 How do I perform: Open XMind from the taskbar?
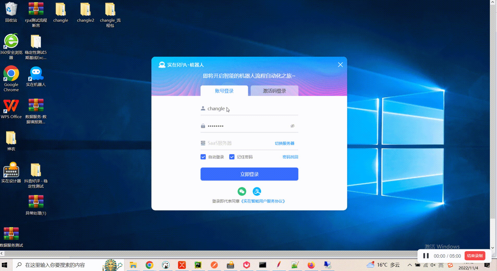point(182,265)
